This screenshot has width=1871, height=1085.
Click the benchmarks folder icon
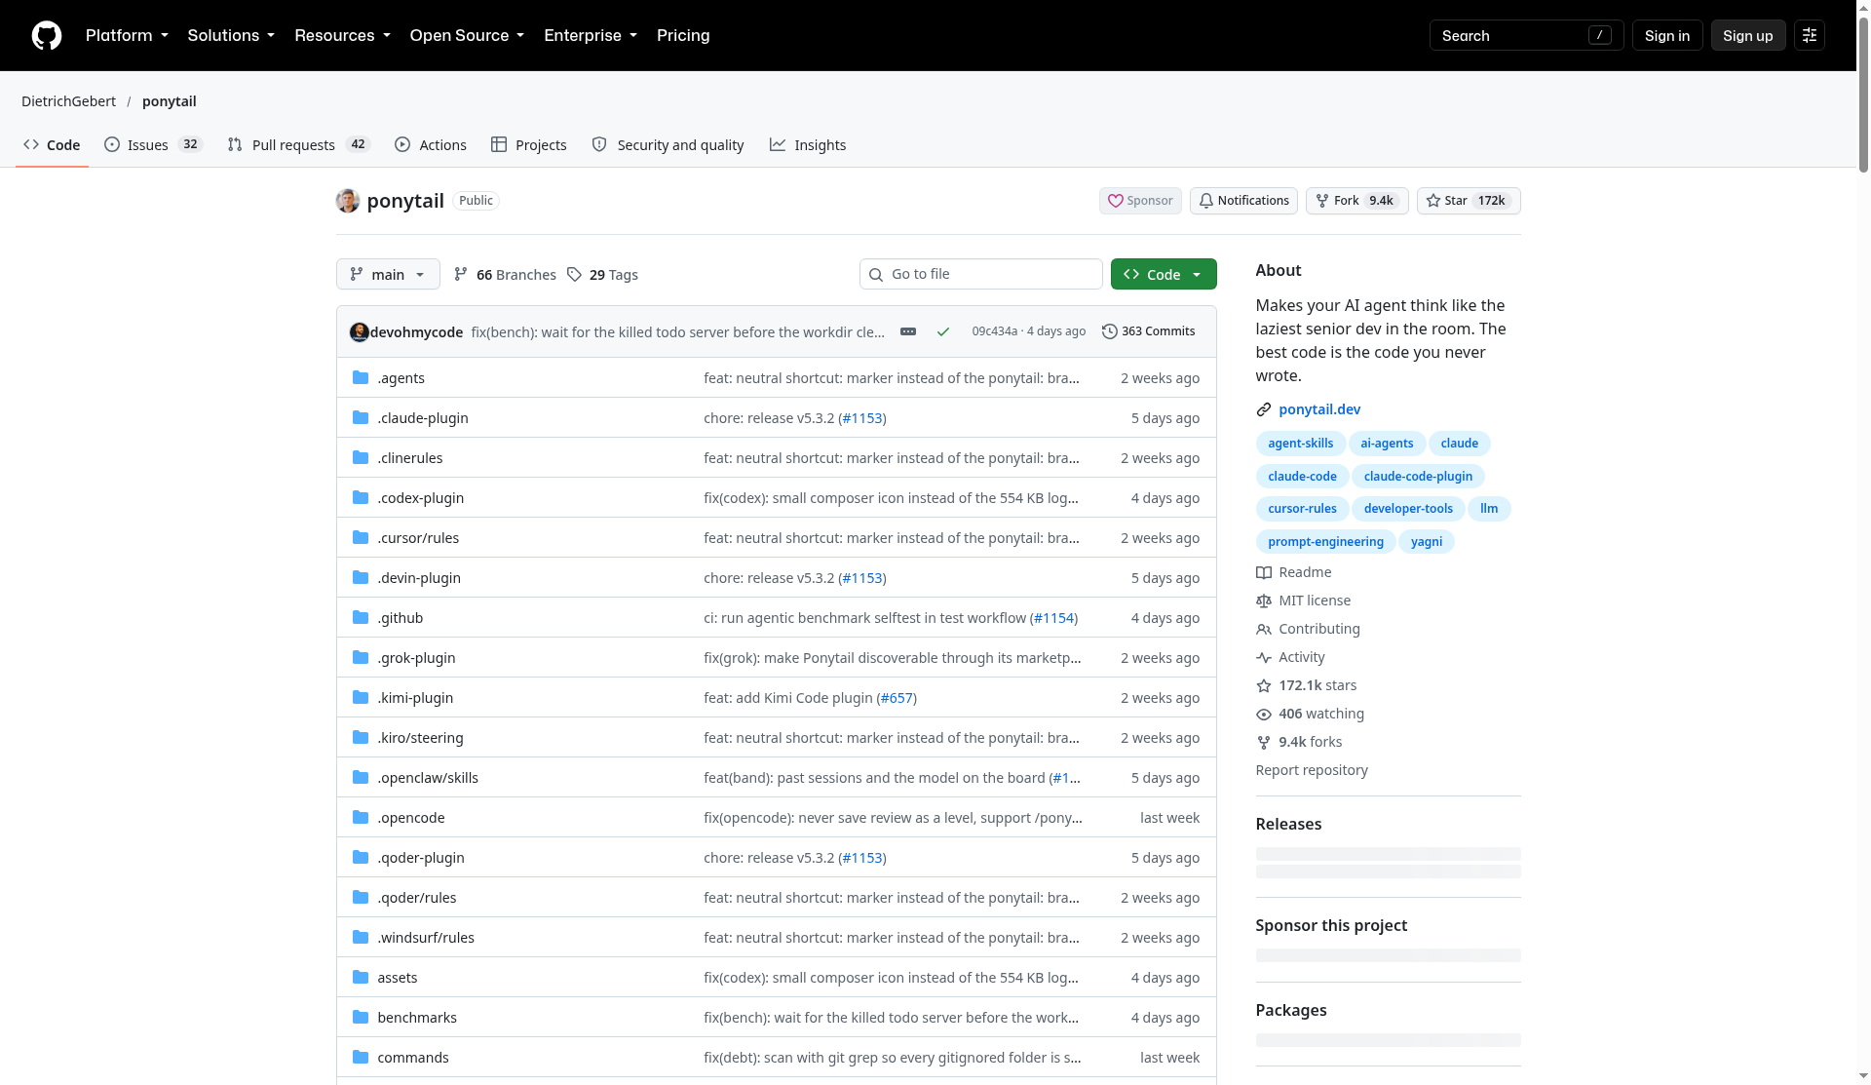pos(361,1017)
